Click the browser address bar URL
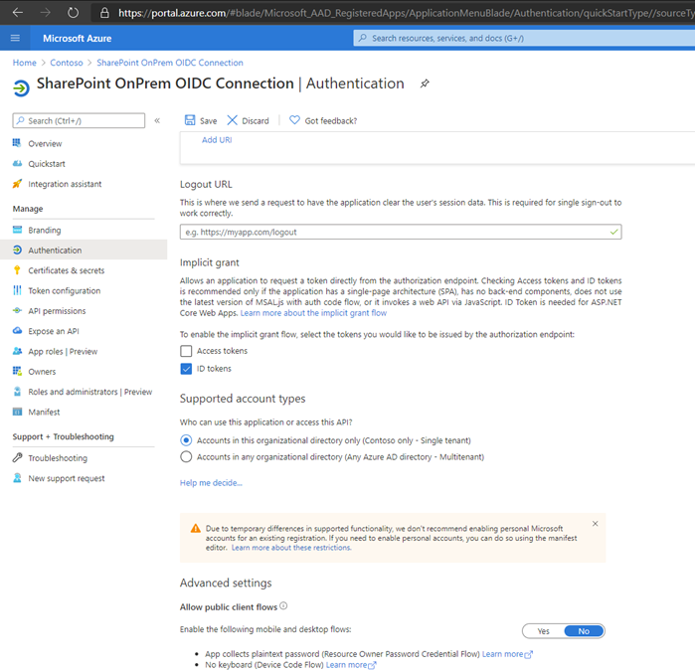695x672 pixels. (x=406, y=13)
